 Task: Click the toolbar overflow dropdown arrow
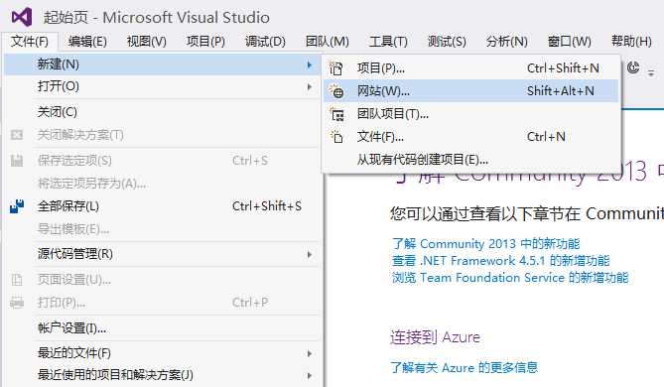pos(651,73)
